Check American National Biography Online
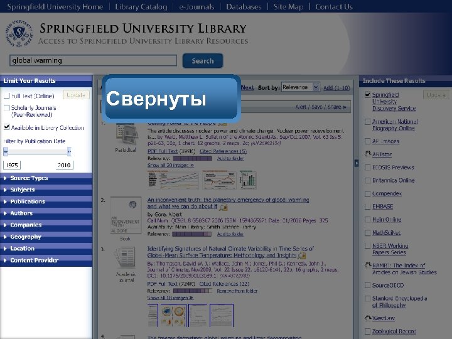 coord(367,122)
